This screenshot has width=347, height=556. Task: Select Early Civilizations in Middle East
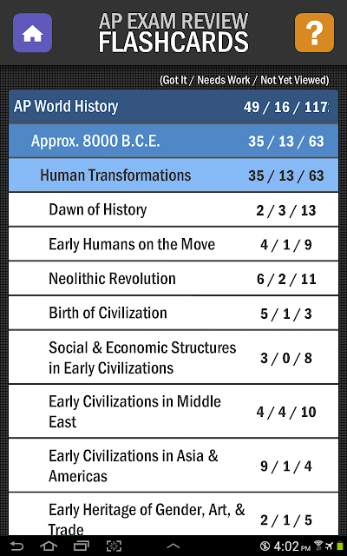[173, 411]
